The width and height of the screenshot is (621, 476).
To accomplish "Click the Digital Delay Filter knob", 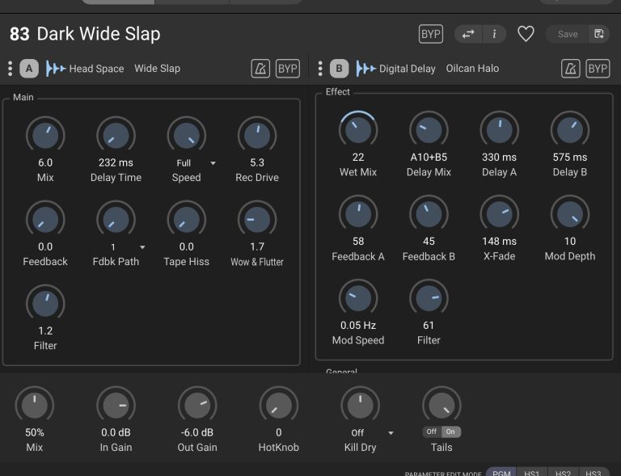I will pyautogui.click(x=429, y=298).
